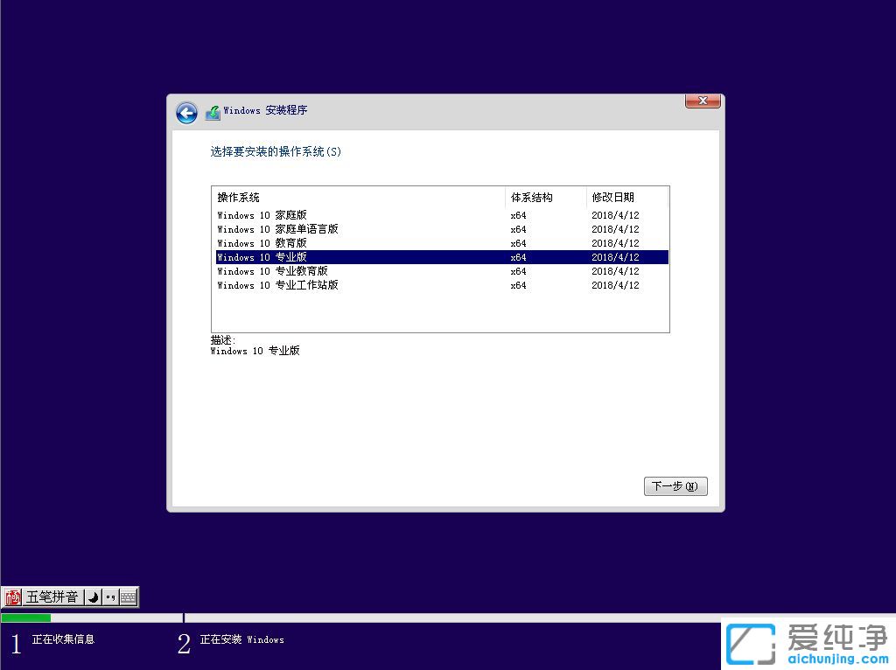Viewport: 896px width, 670px height.
Task: Click the step 2 正在安装 Windows indicator
Action: click(236, 639)
